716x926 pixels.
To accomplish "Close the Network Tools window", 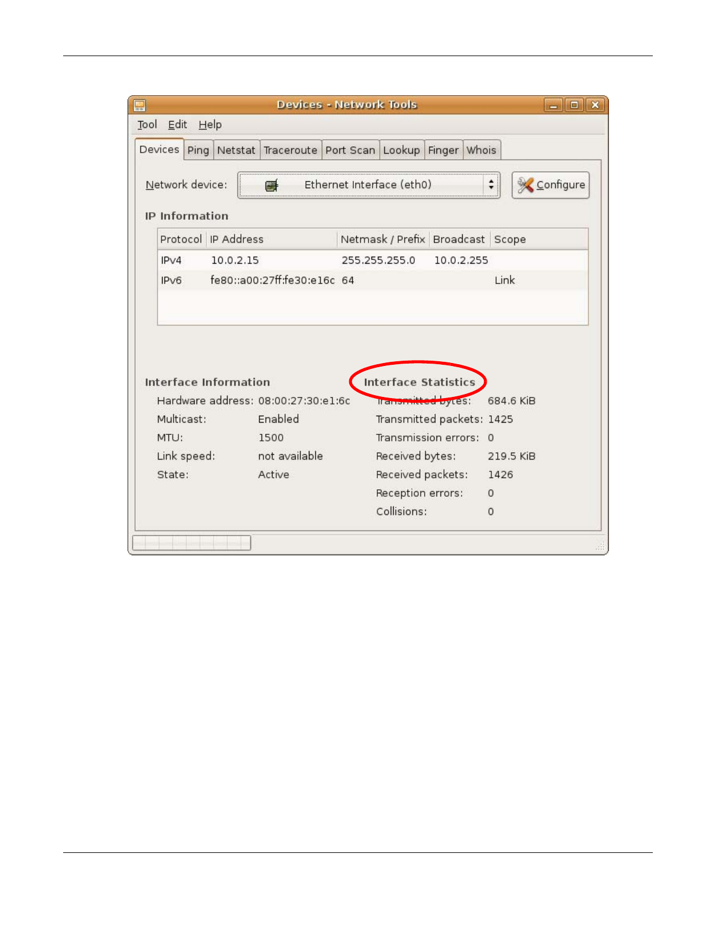I will click(595, 105).
